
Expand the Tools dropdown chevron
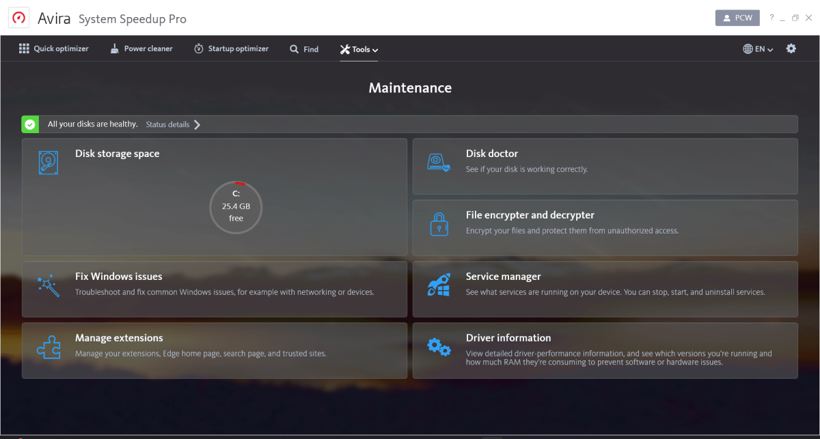pos(375,50)
